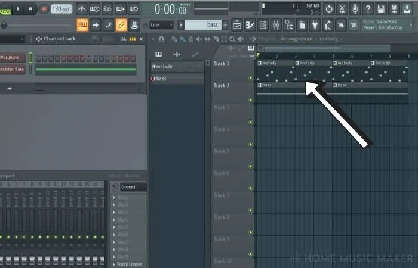Screen dimensions: 418x268
Task: Open the mixer (none) input dropdown
Action: 133,187
